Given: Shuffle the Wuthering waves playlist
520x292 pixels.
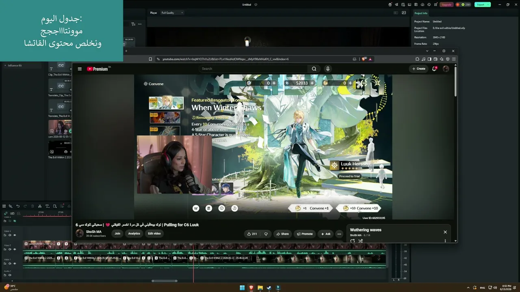Looking at the screenshot, I should (360, 241).
